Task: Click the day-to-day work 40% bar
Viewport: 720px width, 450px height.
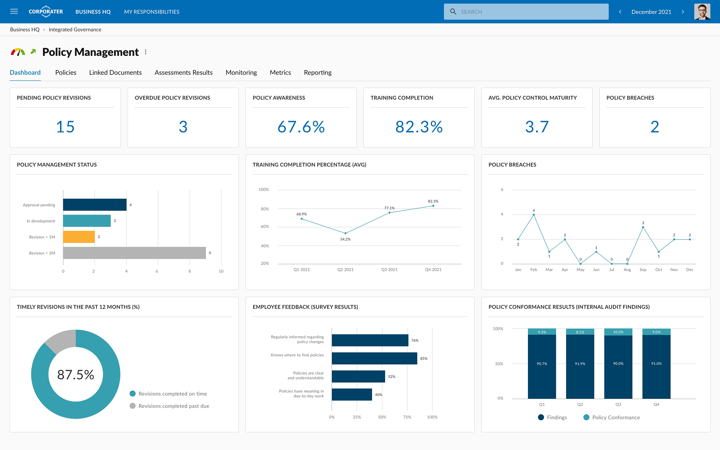Action: (352, 395)
